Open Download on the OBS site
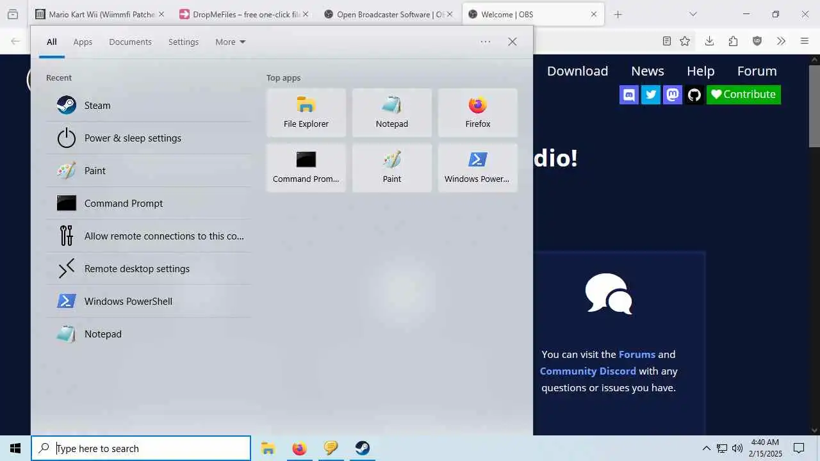 (x=577, y=71)
